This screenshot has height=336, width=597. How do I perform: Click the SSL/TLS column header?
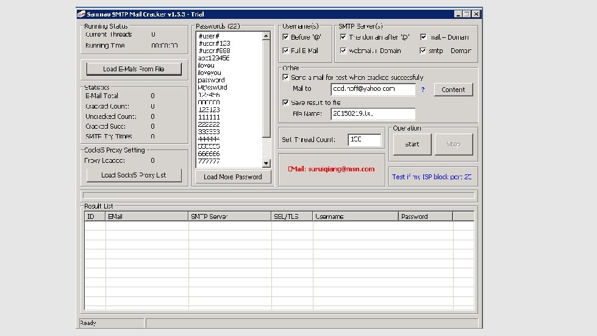292,216
